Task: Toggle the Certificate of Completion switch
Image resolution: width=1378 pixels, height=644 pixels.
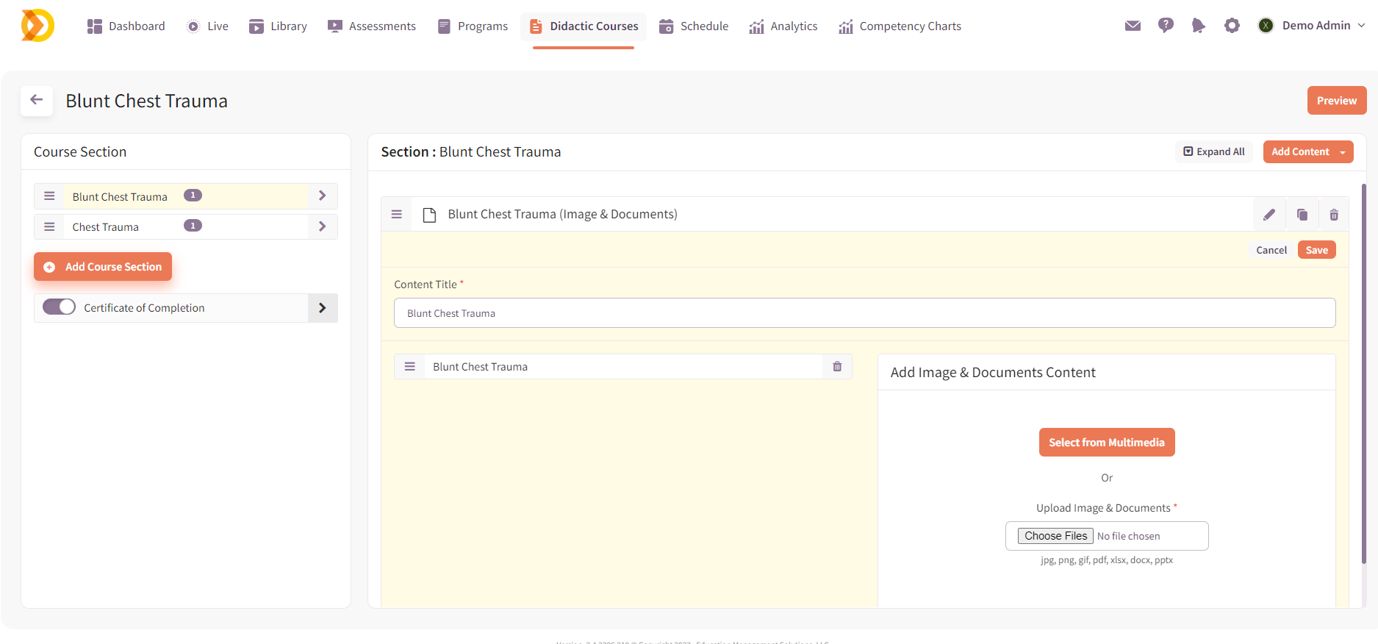Action: tap(59, 307)
